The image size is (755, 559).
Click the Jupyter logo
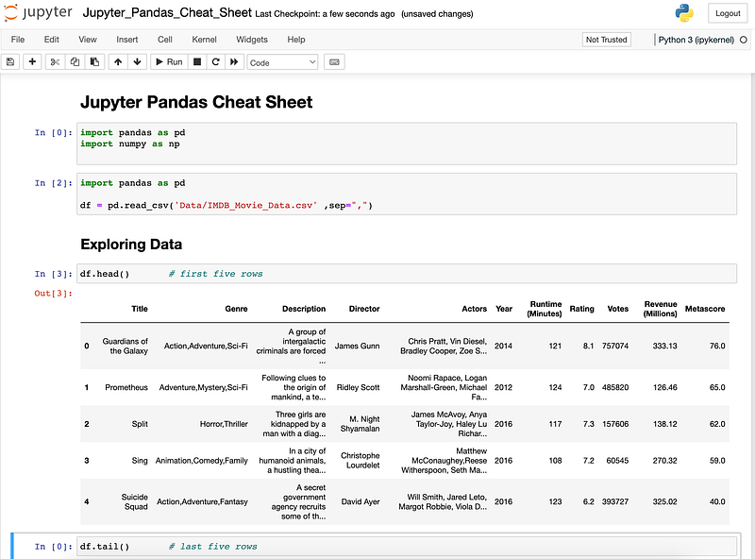coord(39,12)
